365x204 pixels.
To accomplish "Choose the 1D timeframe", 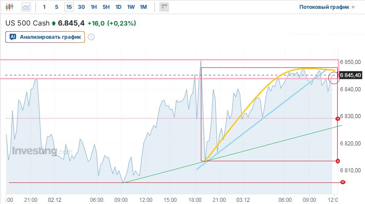I will tap(119, 7).
